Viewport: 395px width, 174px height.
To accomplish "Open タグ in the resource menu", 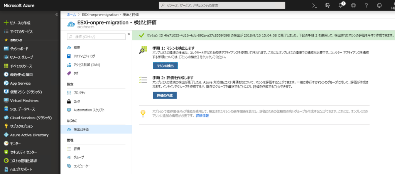I will pos(76,74).
